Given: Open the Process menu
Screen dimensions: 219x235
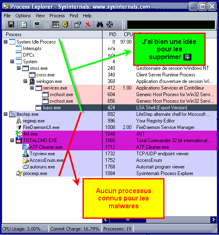Looking at the screenshot, I should [x=57, y=16].
